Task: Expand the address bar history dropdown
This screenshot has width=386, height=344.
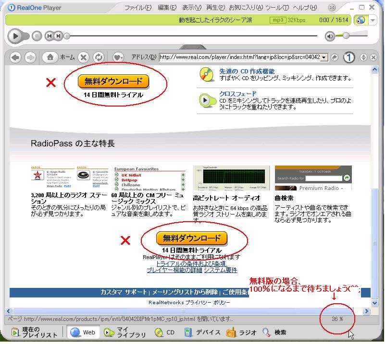Action: click(x=324, y=58)
